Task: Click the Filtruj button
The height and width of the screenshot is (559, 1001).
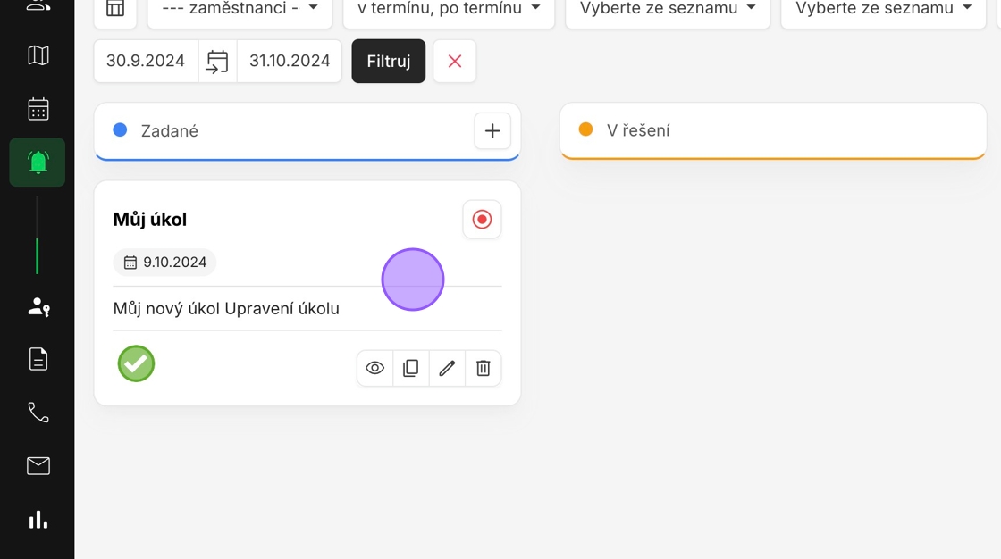Action: (x=388, y=62)
